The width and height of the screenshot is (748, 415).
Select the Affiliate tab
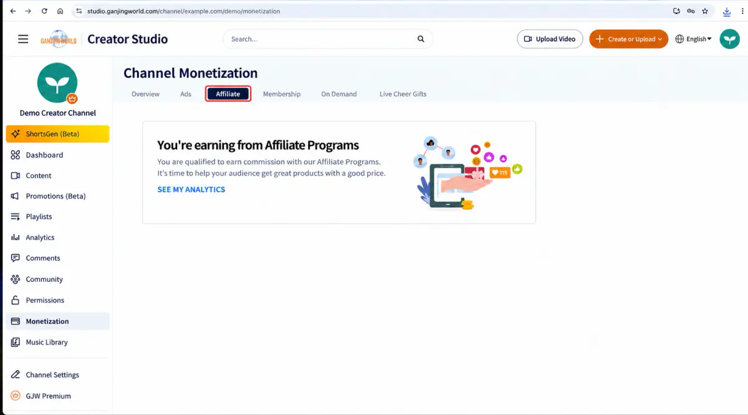[x=228, y=94]
